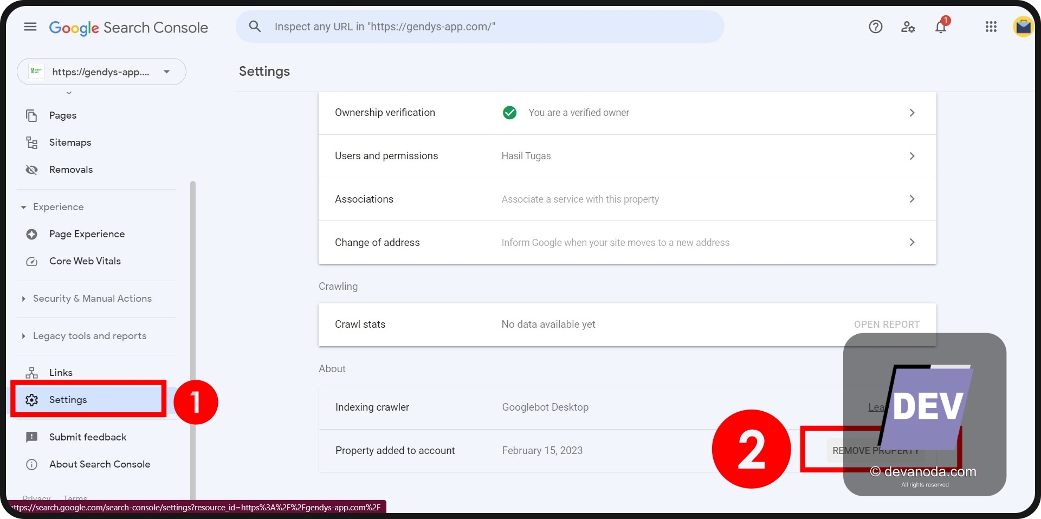
Task: Open Users and permissions row chevron
Action: (x=912, y=156)
